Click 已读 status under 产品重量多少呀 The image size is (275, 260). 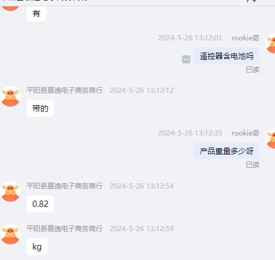point(253,165)
